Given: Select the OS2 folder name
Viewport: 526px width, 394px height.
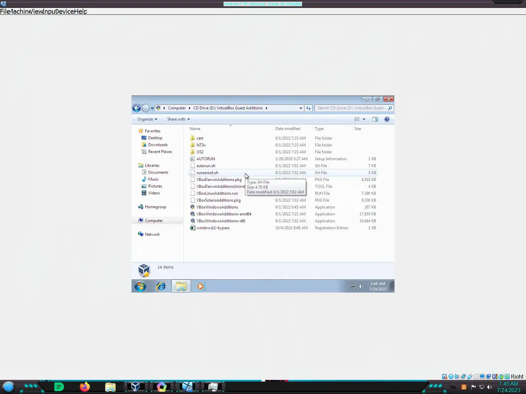Looking at the screenshot, I should point(200,152).
